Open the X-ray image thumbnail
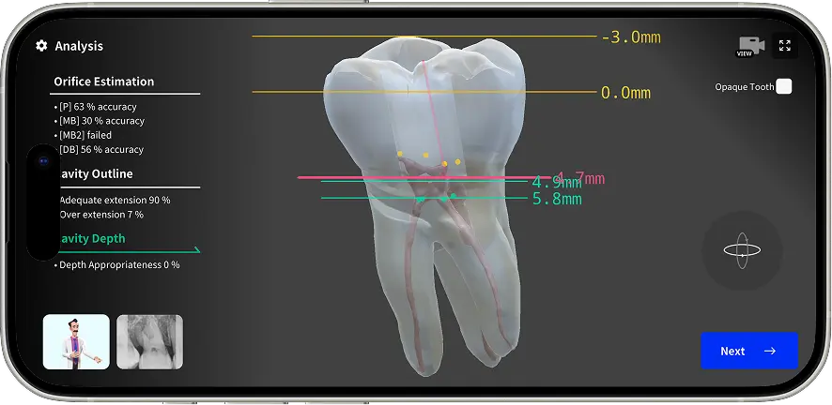The height and width of the screenshot is (405, 832). [x=149, y=341]
